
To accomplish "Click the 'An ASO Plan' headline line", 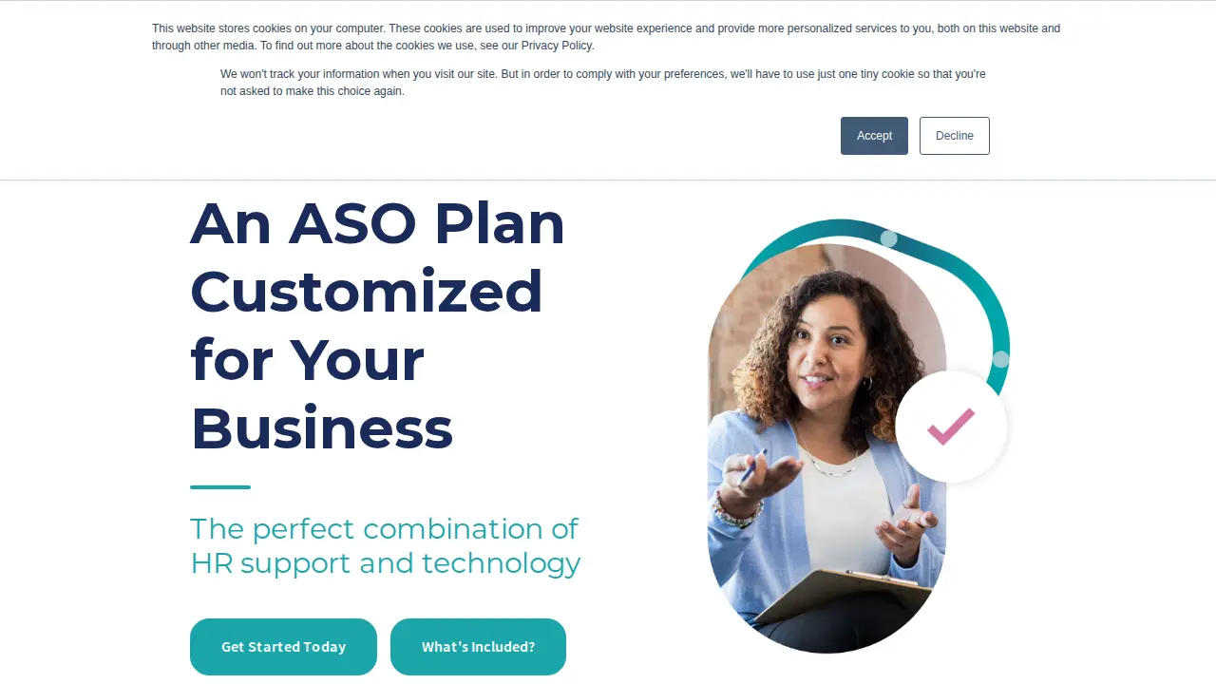I will pyautogui.click(x=377, y=223).
